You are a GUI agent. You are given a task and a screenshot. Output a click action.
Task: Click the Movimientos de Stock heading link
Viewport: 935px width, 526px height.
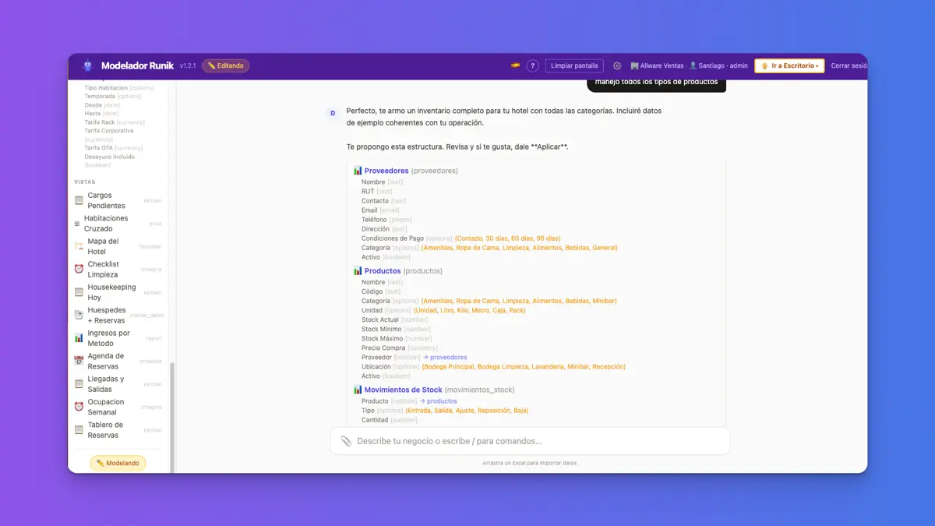404,390
